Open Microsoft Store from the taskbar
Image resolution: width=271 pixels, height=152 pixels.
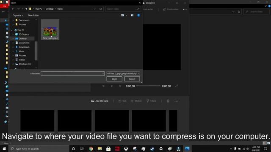[108, 149]
